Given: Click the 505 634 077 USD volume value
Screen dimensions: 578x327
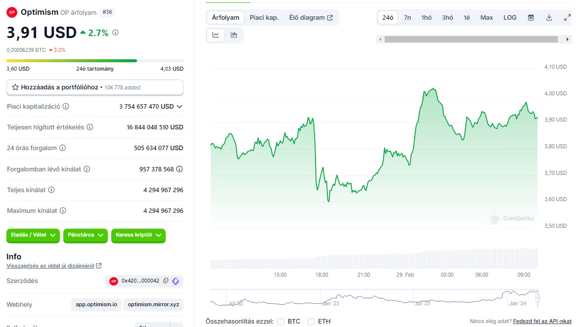Looking at the screenshot, I should click(159, 148).
